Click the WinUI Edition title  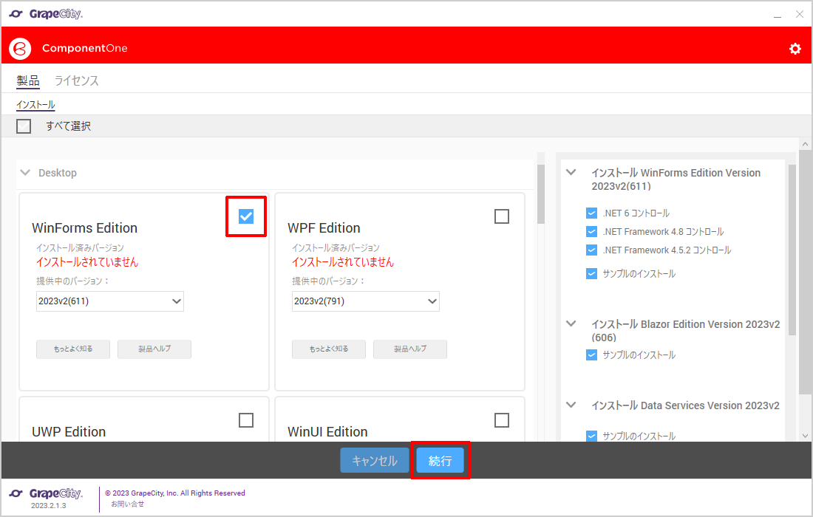pos(327,431)
